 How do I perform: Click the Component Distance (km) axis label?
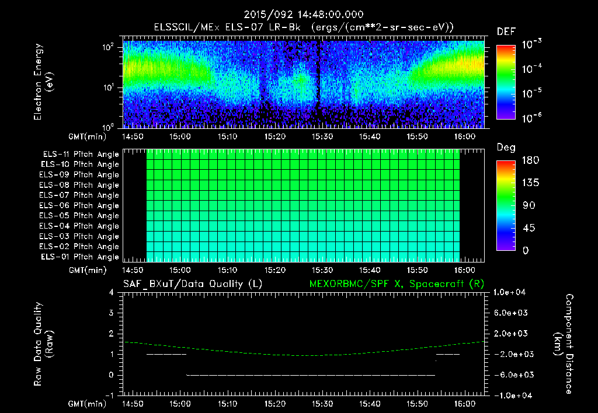564,344
